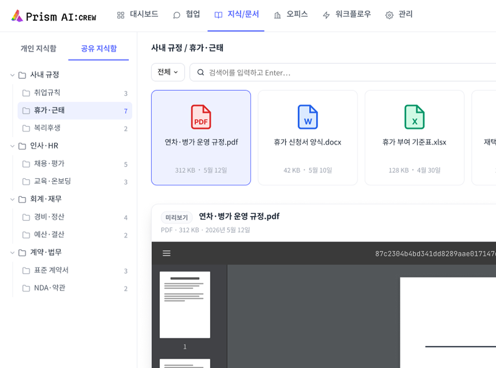Select the 복리후생 folder
Image resolution: width=496 pixels, height=368 pixels.
tap(75, 128)
